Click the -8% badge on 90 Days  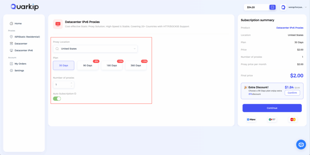[96, 61]
